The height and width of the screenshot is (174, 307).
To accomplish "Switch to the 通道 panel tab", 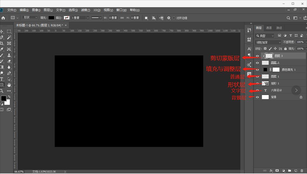I will coord(269,28).
